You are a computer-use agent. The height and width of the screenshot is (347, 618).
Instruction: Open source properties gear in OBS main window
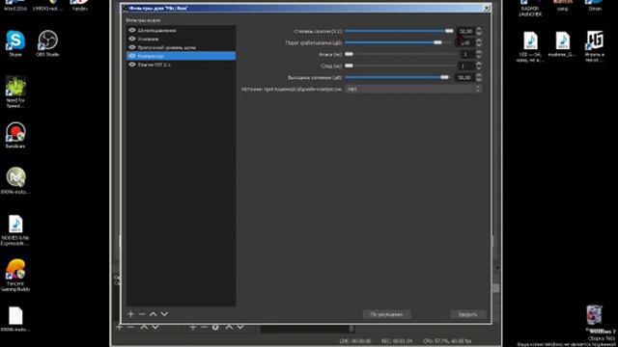(215, 327)
